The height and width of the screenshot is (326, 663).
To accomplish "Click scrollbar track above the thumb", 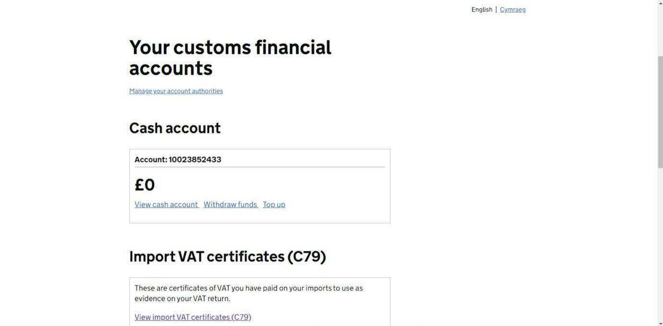I will (x=660, y=29).
